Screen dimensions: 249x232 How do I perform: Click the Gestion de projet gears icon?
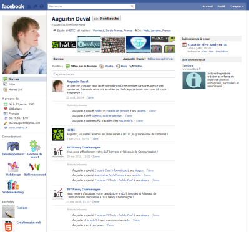click(34, 146)
